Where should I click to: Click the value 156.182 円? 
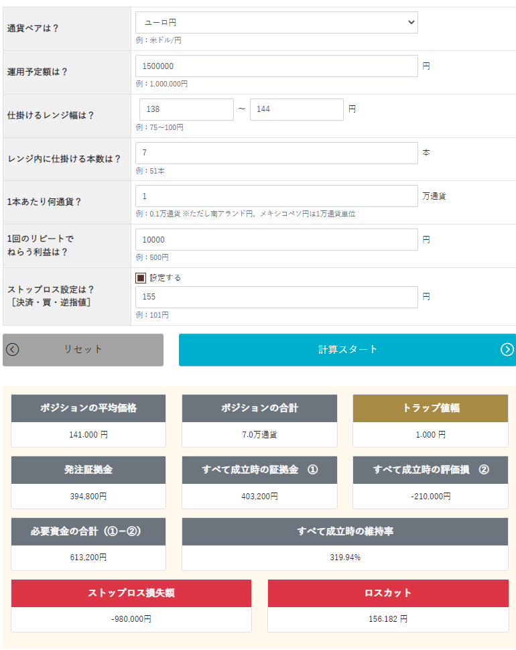click(388, 619)
